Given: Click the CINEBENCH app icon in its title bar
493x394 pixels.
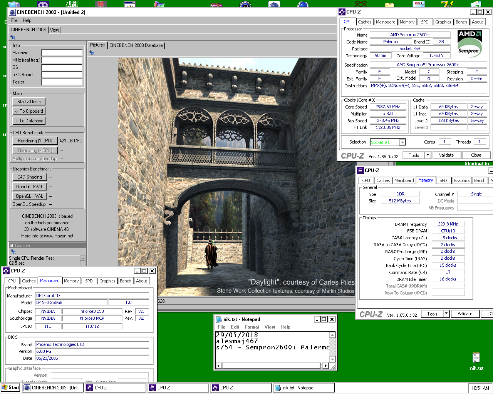Looking at the screenshot, I should [x=12, y=12].
